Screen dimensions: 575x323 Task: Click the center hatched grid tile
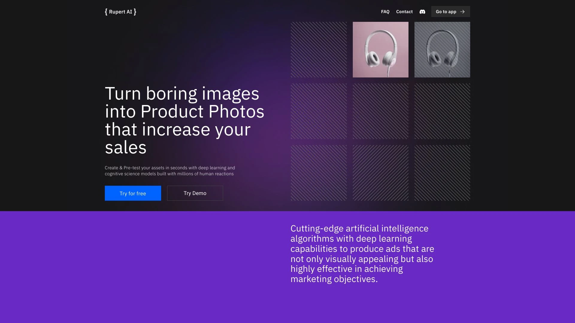click(x=380, y=111)
